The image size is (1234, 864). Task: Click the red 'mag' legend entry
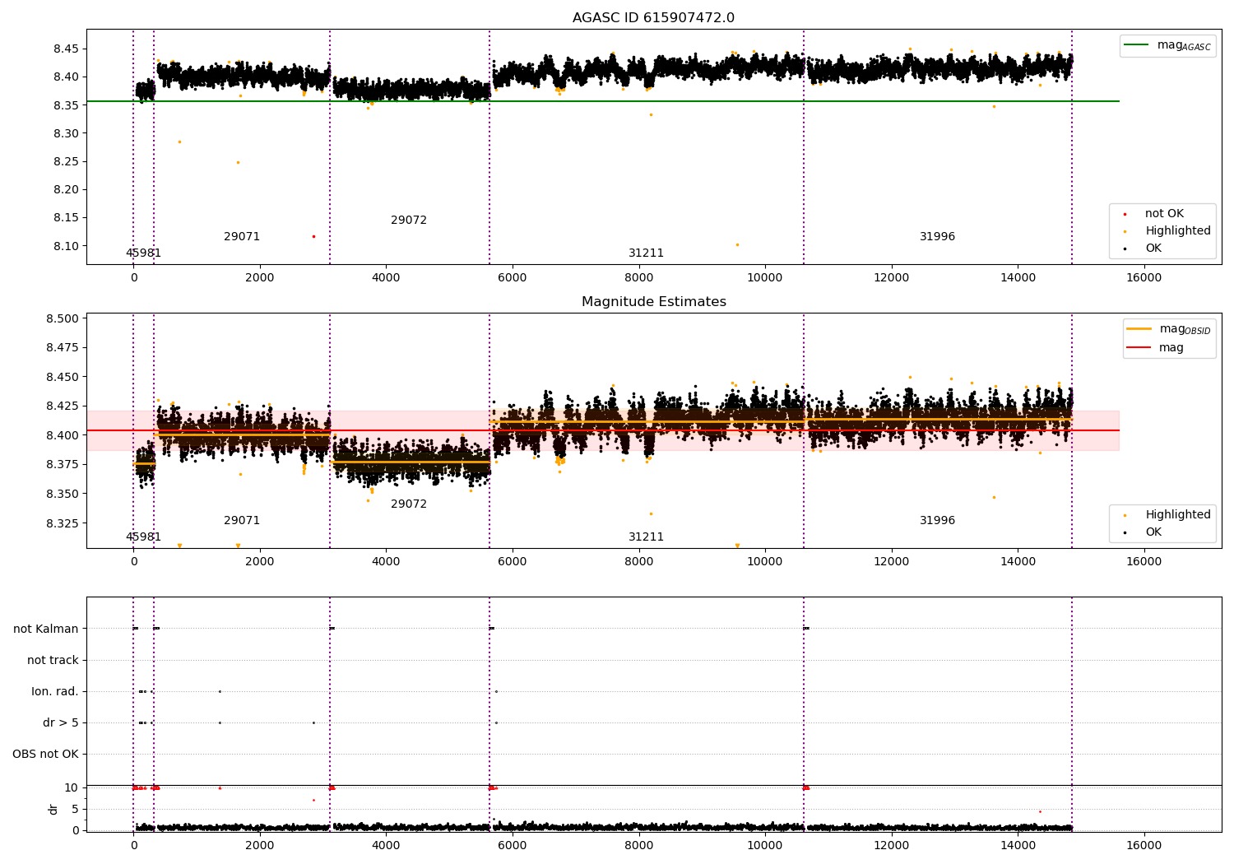pyautogui.click(x=1155, y=348)
